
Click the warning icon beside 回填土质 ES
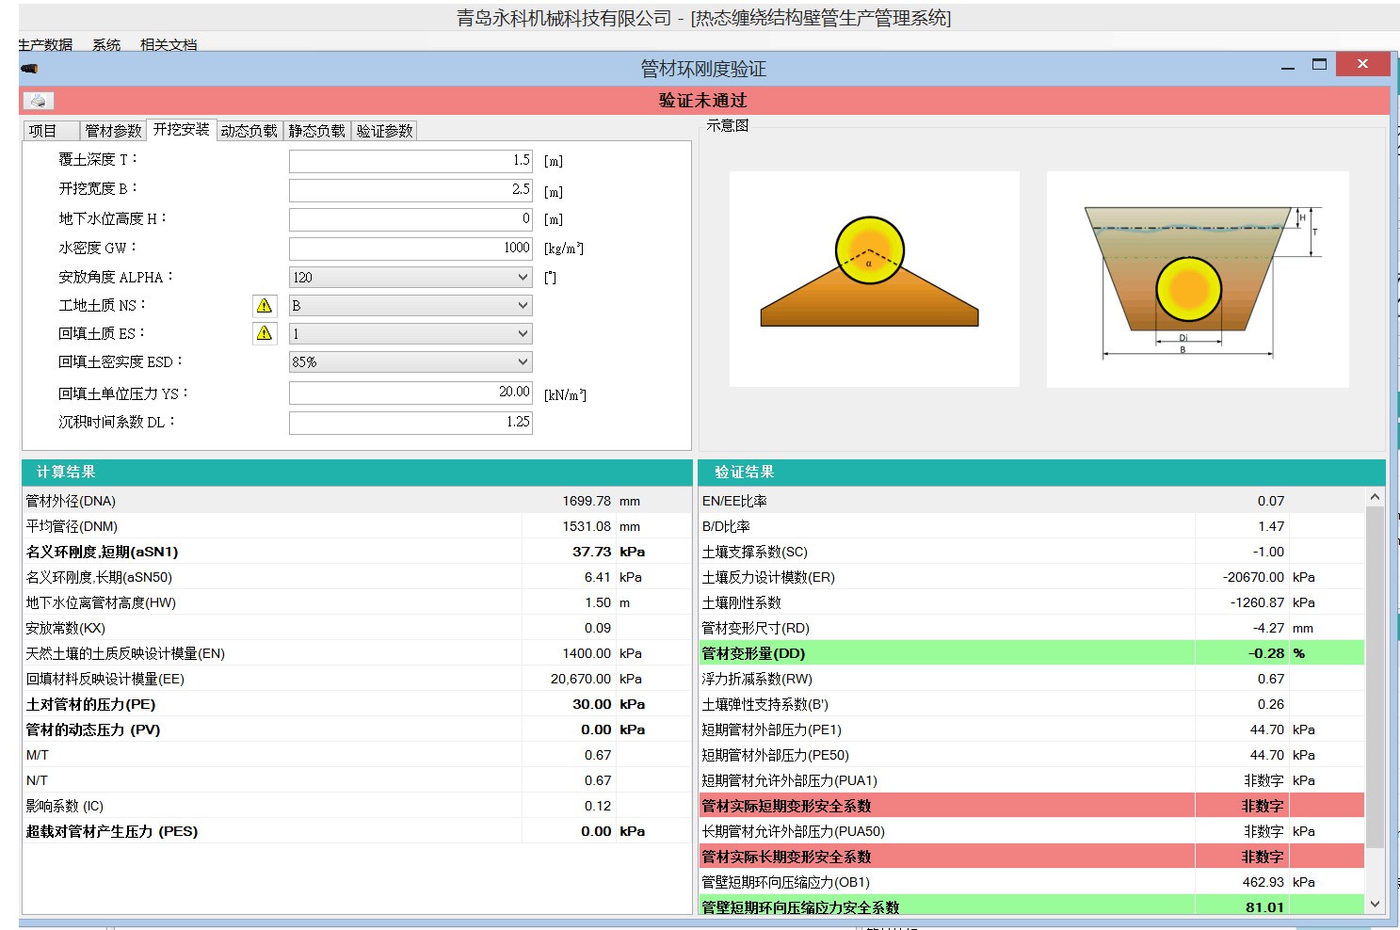pyautogui.click(x=265, y=333)
